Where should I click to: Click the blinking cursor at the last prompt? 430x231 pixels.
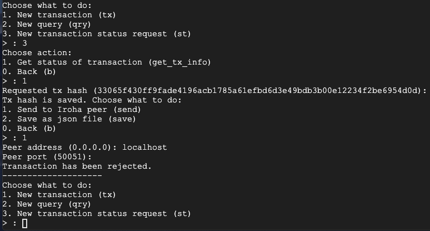[x=25, y=223]
